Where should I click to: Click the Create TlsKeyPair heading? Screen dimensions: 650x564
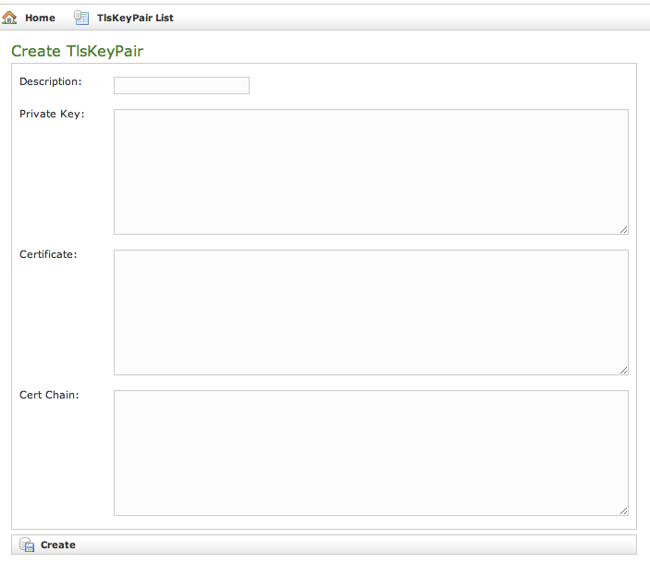click(x=77, y=51)
